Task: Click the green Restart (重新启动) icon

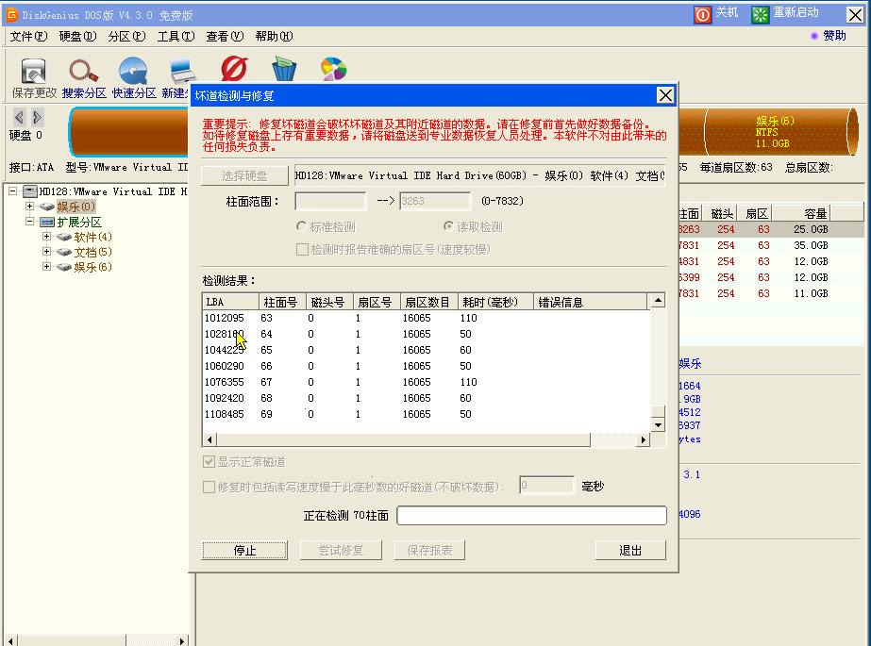Action: tap(760, 14)
